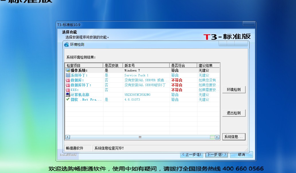Click 没有安装SQL SERVER的补丁 cell
This screenshot has width=296, height=173.
(145, 85)
